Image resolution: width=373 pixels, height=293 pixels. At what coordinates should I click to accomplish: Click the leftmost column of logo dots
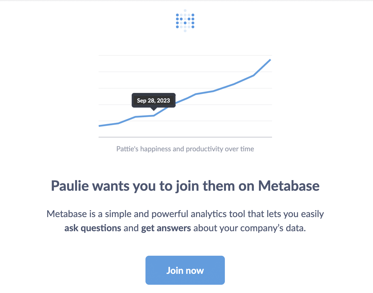pyautogui.click(x=177, y=21)
